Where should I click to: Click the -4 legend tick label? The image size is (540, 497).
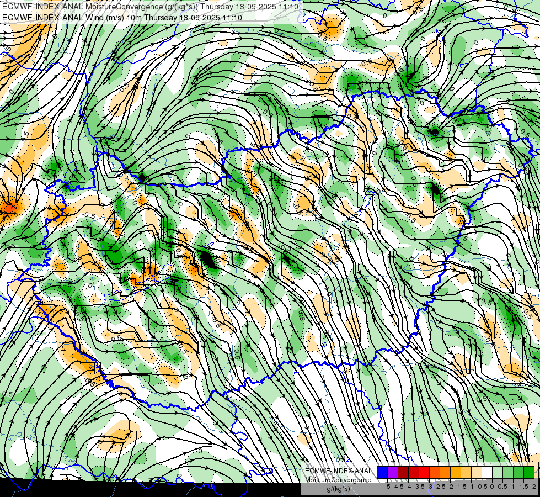coord(408,487)
